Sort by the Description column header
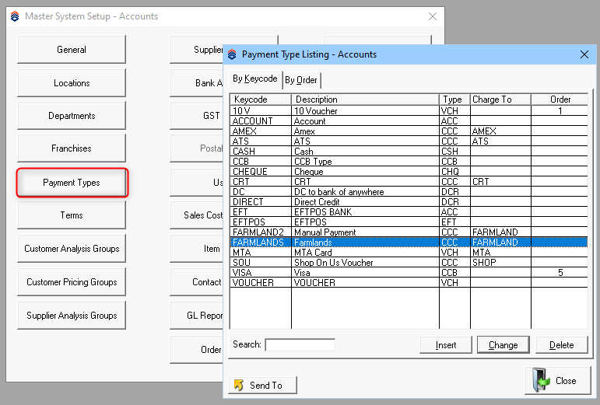The width and height of the screenshot is (600, 405). 364,100
